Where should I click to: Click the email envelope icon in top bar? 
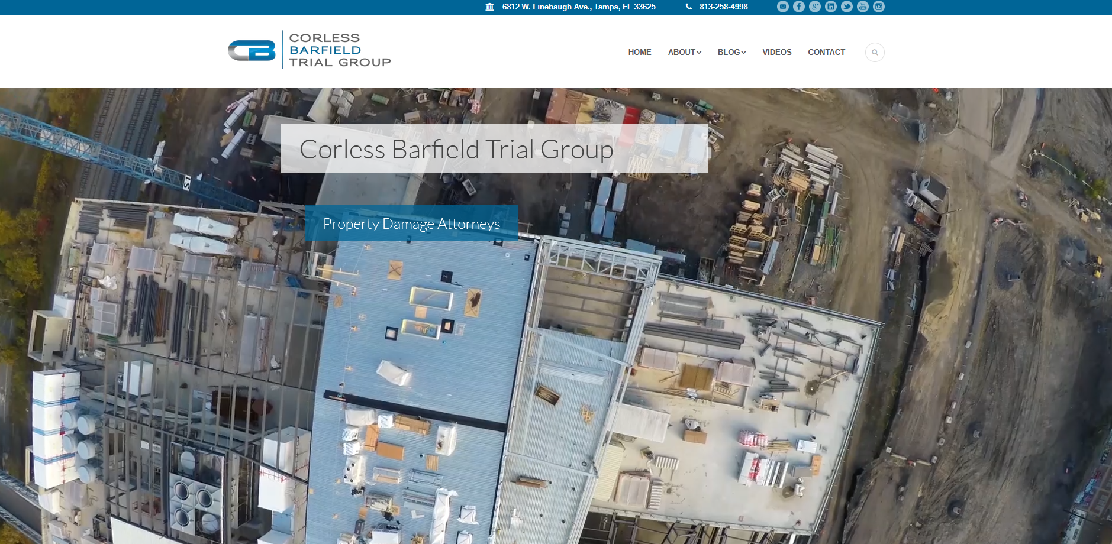[782, 7]
